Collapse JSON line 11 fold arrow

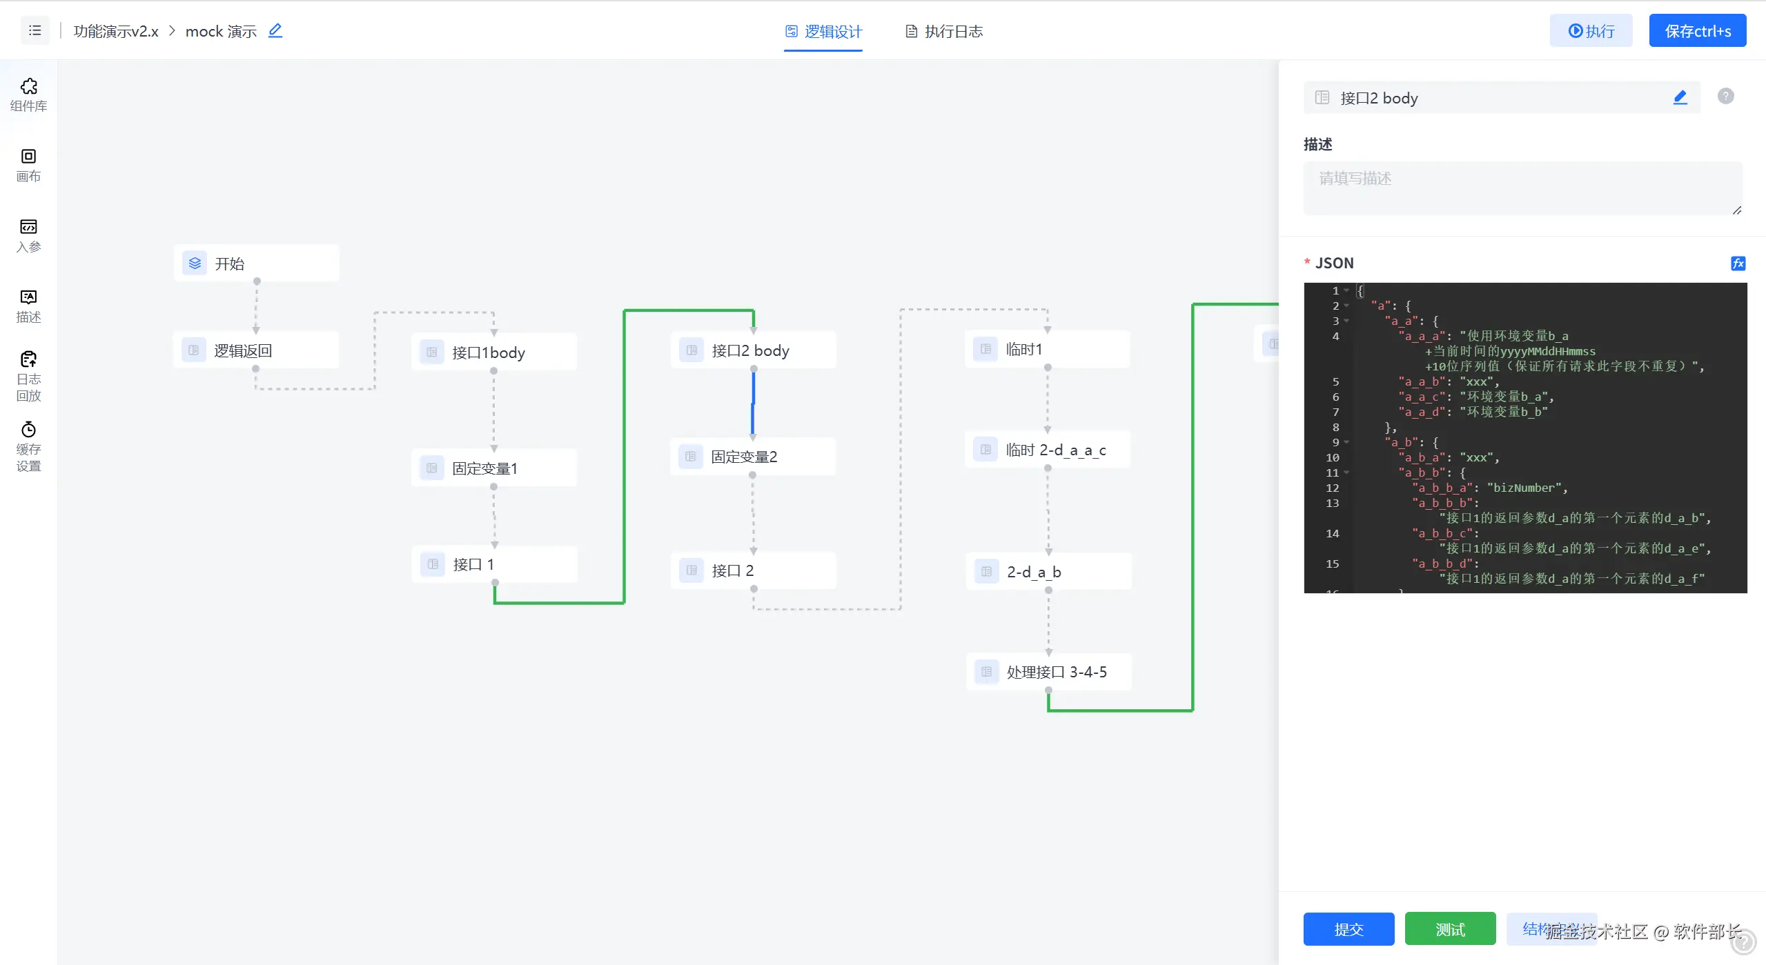[1346, 472]
